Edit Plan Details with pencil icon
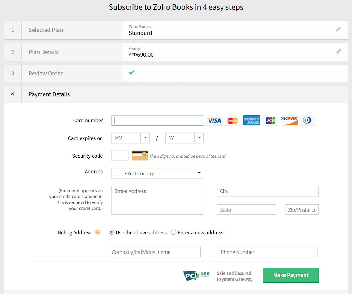This screenshot has width=352, height=294. pos(338,52)
